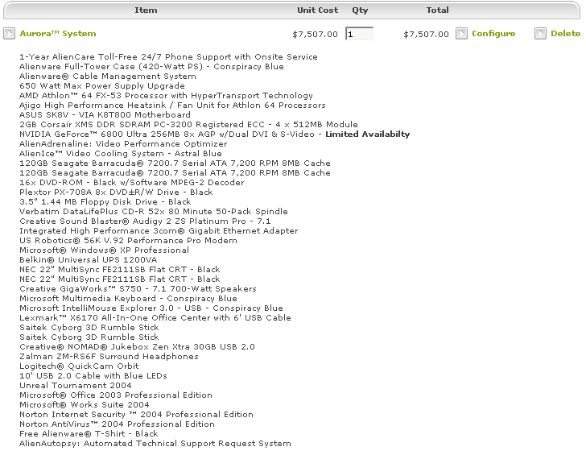This screenshot has height=451, width=586.
Task: Select Lexmark X6170 All-In-One Office Center
Action: [155, 318]
